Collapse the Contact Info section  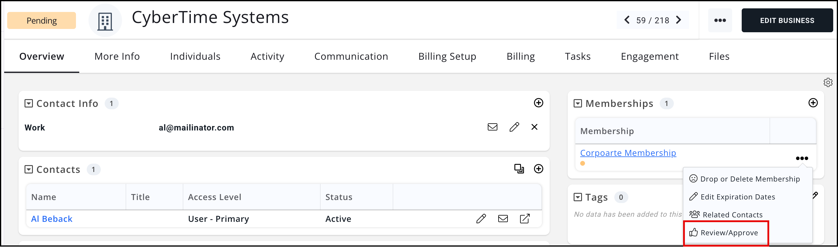[x=29, y=104]
